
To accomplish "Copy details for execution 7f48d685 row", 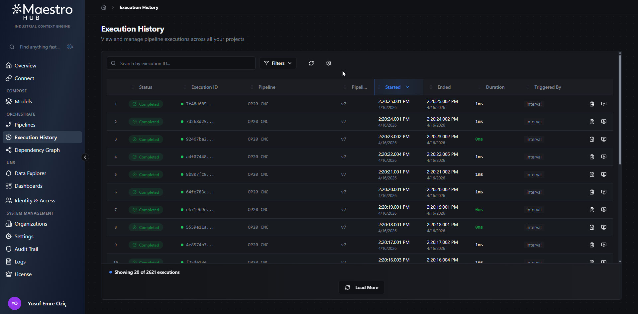I will [x=592, y=104].
